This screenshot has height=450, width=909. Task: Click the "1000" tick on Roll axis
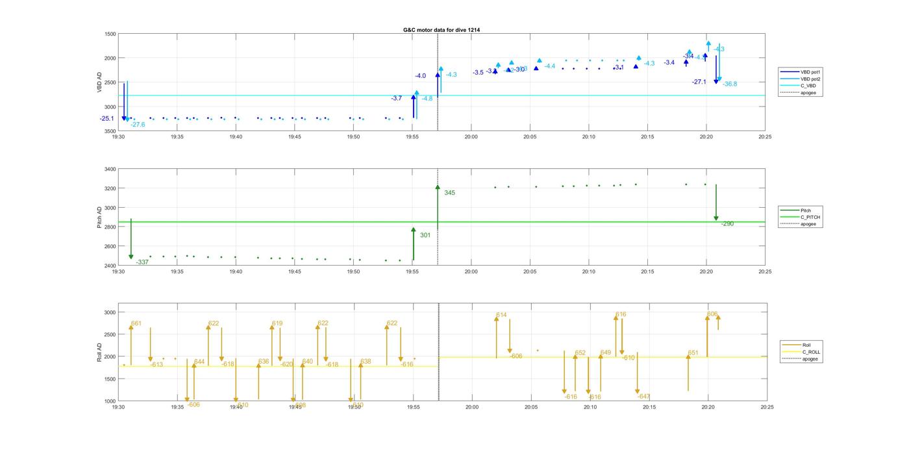pos(110,401)
